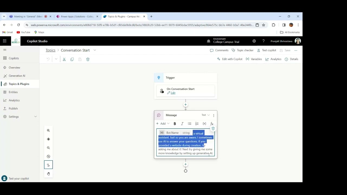Open the Message node three-dot menu
Image resolution: width=347 pixels, height=195 pixels.
[x=214, y=116]
